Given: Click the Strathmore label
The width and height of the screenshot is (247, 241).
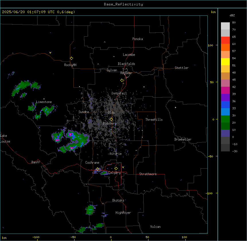Looking at the screenshot, I should pos(148,174).
